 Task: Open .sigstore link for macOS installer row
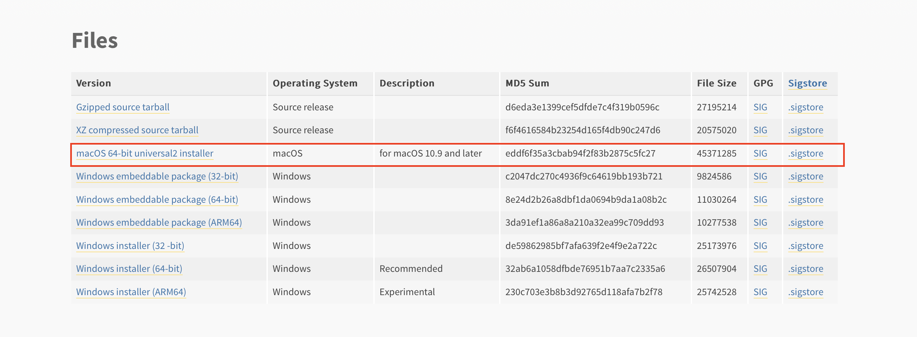point(806,154)
